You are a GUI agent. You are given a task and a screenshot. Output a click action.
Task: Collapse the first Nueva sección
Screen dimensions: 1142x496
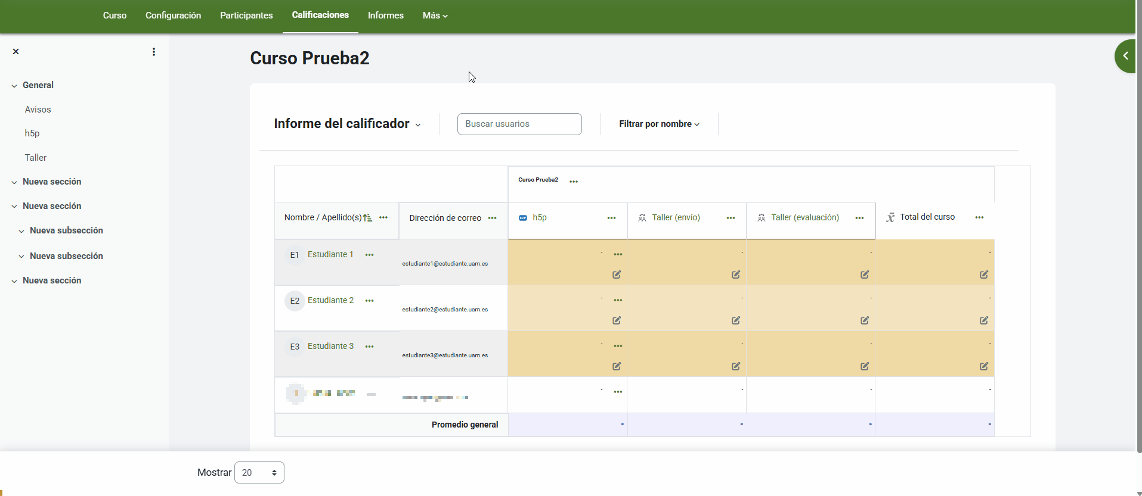tap(14, 182)
